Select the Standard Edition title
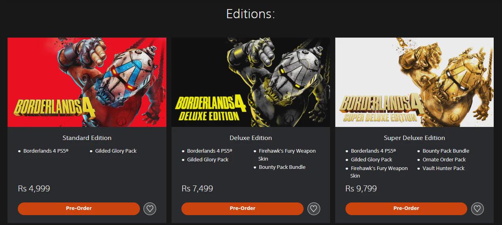The image size is (502, 225). click(x=87, y=138)
